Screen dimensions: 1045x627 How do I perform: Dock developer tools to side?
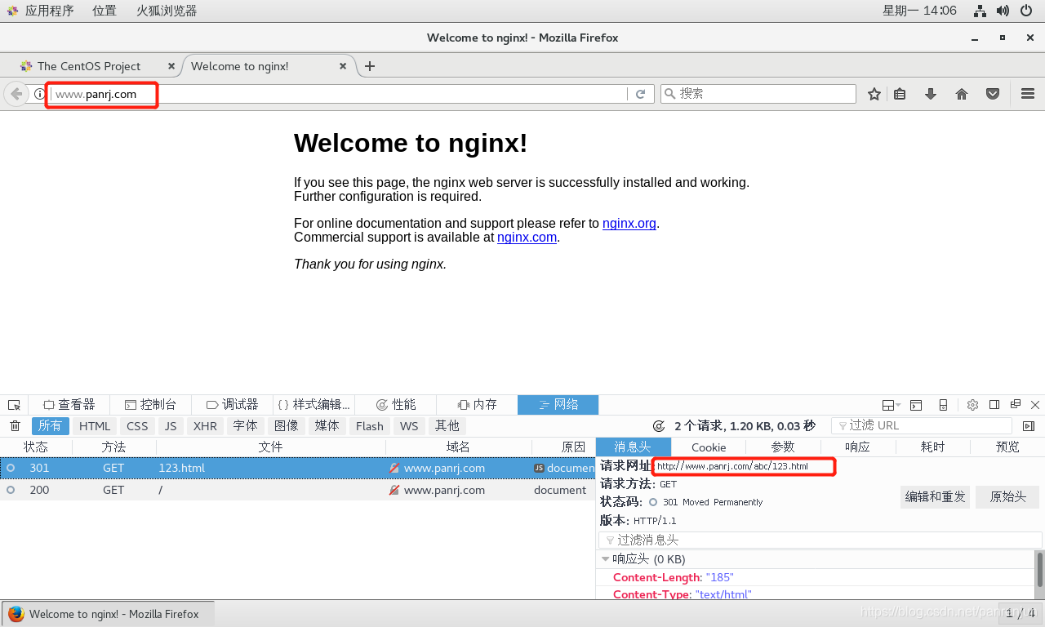coord(994,405)
